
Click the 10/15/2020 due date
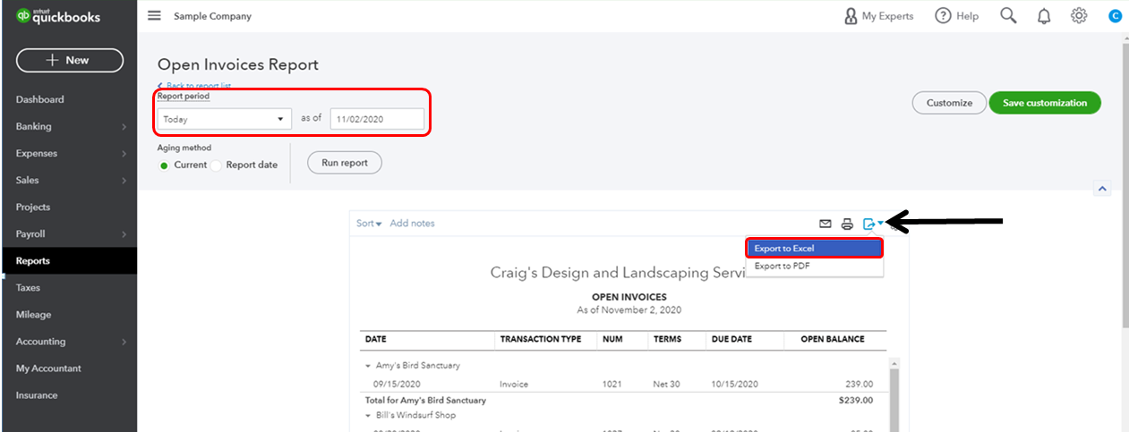735,385
